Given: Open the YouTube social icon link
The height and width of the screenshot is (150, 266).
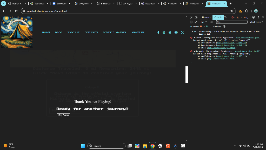Looking at the screenshot, I should click(x=176, y=33).
